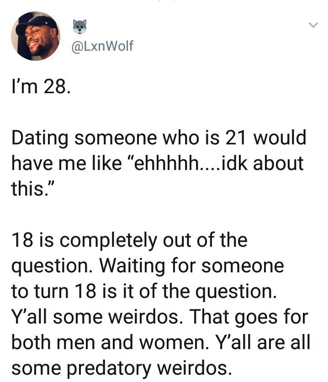
Task: Click the line "question. Waiting for someone"
Action: (147, 266)
